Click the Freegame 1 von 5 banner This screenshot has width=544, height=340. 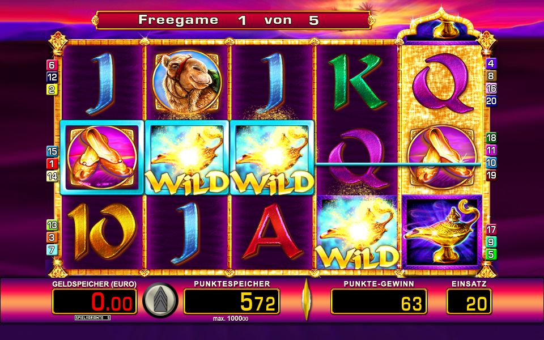[x=232, y=20]
